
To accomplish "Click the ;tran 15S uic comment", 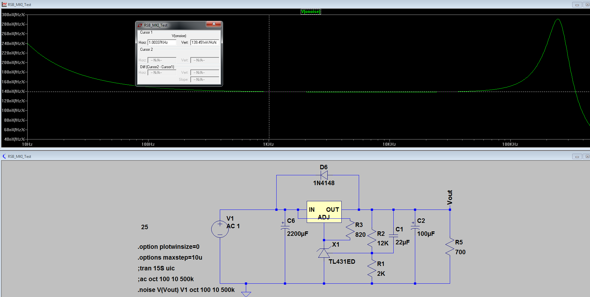I will click(x=156, y=268).
